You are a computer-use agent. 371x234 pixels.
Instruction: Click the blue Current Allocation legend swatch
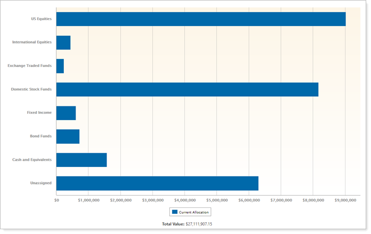[175, 212]
